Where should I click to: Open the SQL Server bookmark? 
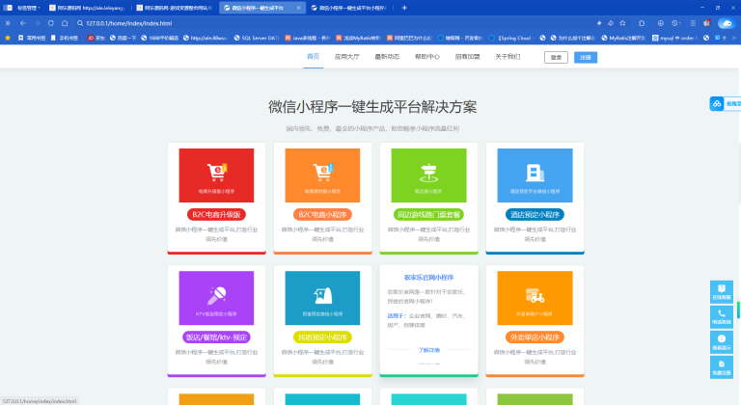click(x=257, y=38)
